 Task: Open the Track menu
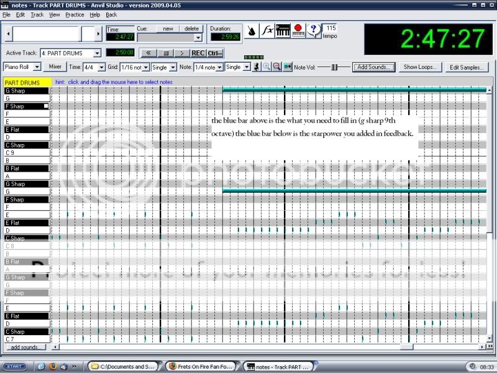coord(37,14)
